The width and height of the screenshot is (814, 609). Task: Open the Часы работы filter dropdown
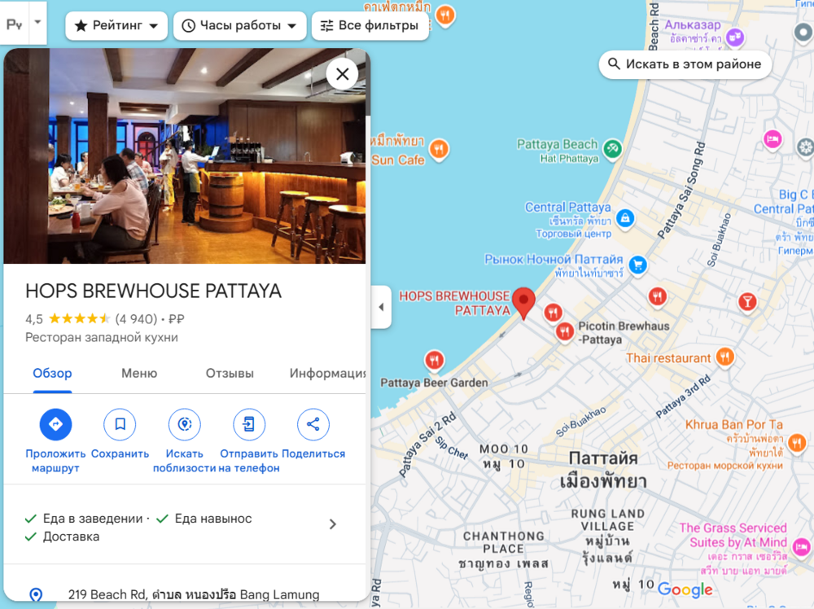pos(239,26)
